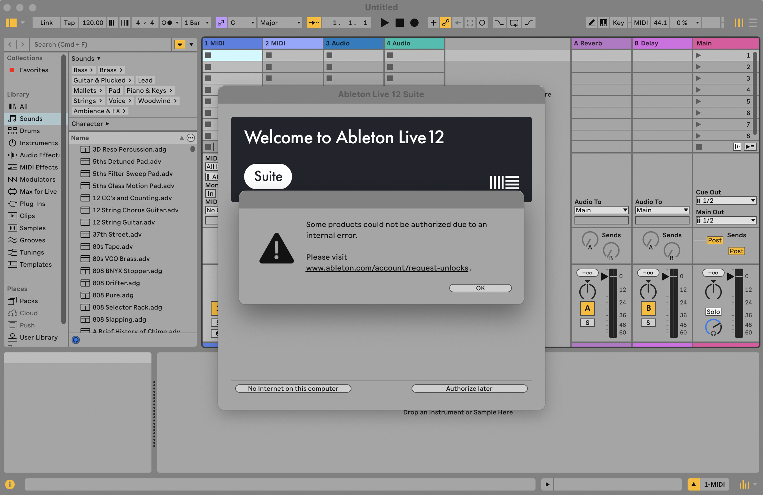Screen dimensions: 763x495
Task: Toggle the upper Post send button on Main
Action: coord(714,240)
